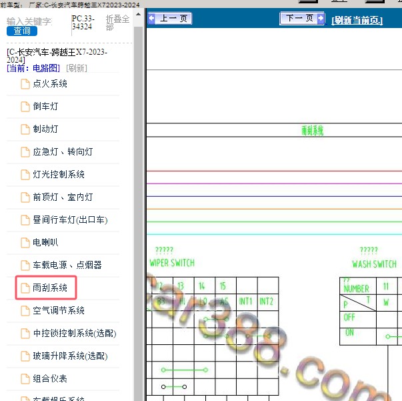Click the 上一页 previous page button

click(170, 19)
